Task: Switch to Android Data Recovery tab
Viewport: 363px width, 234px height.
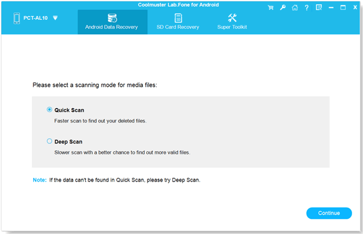Action: tap(113, 22)
